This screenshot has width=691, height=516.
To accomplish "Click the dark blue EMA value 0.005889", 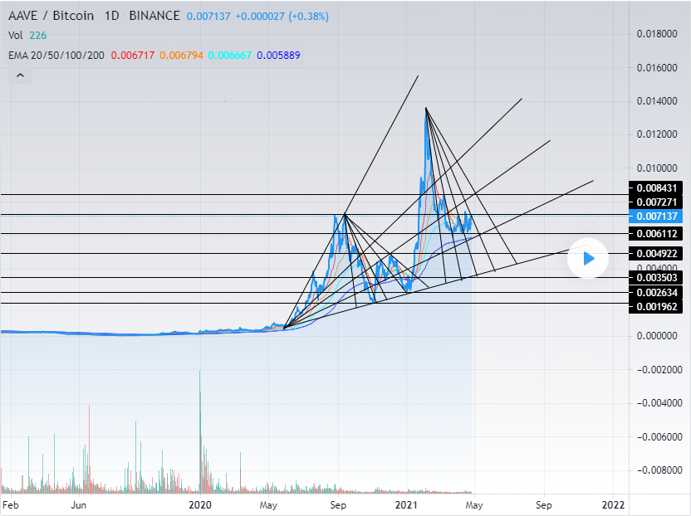I will tap(279, 55).
